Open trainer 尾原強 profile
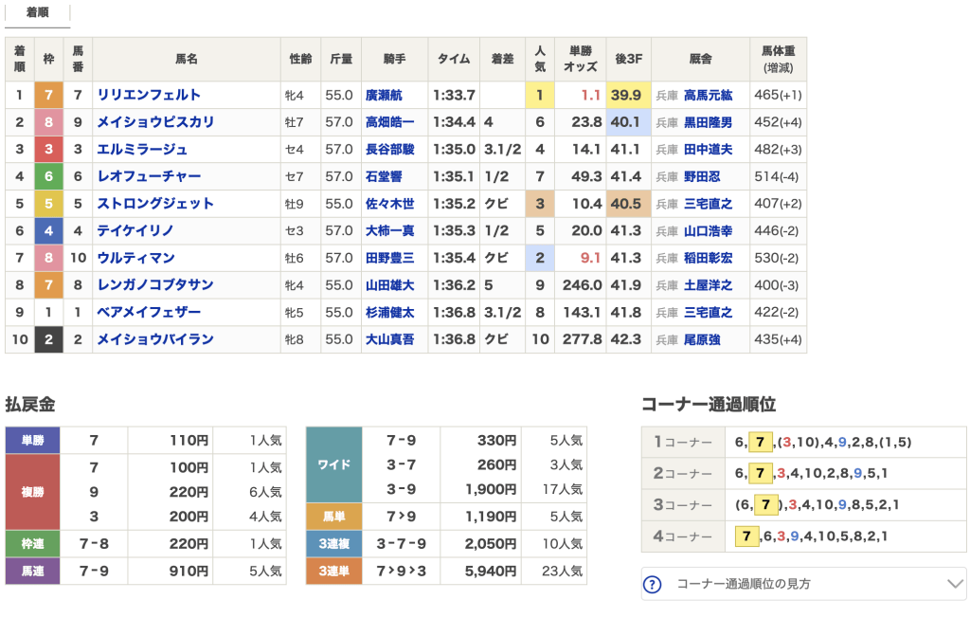This screenshot has width=970, height=618. 702,340
